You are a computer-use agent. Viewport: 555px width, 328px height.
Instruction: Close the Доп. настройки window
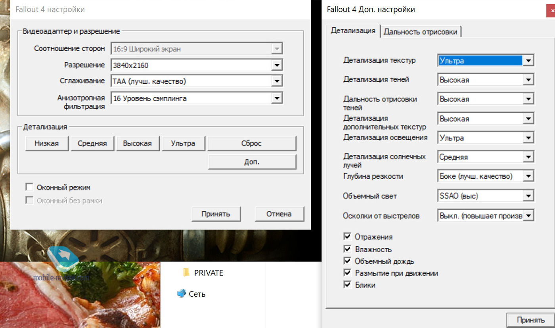pyautogui.click(x=552, y=11)
